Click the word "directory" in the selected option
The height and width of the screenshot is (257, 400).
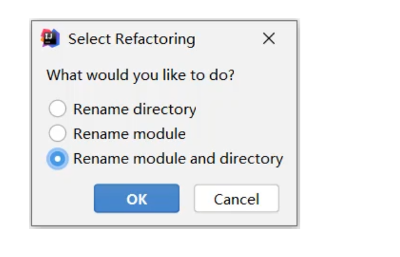point(251,159)
